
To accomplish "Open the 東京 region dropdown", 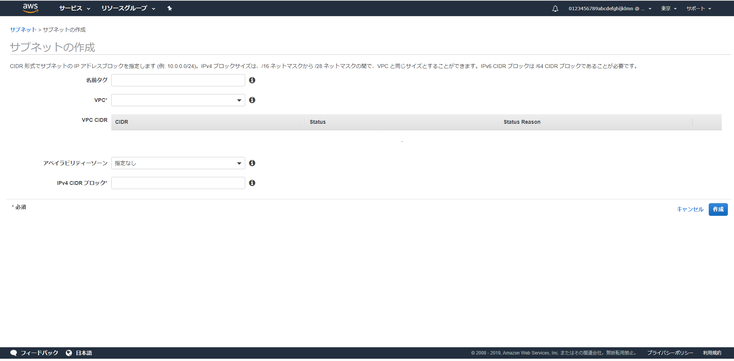I will click(669, 8).
